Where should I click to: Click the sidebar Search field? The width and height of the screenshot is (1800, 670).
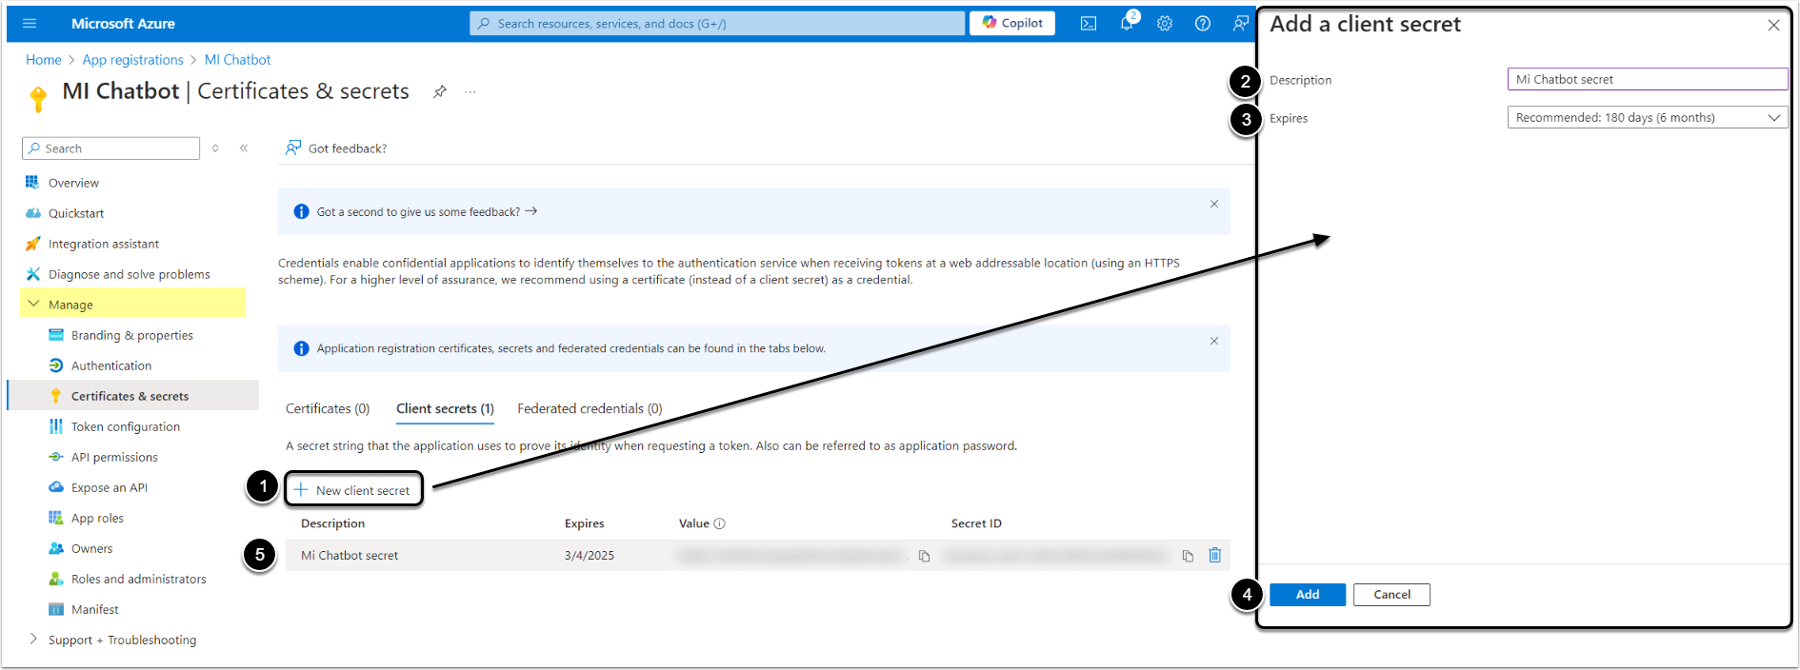(110, 148)
